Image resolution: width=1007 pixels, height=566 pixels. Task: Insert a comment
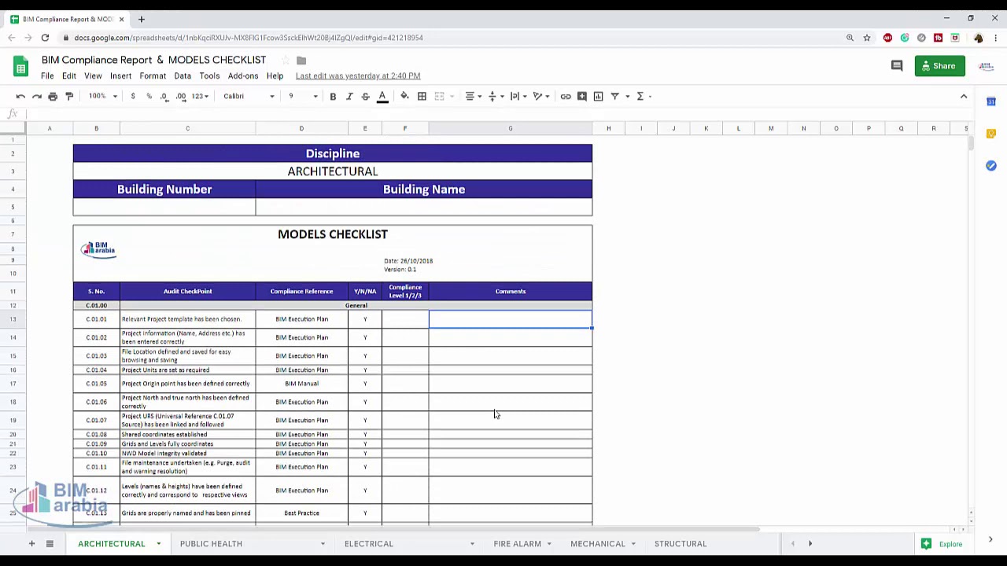(x=582, y=96)
